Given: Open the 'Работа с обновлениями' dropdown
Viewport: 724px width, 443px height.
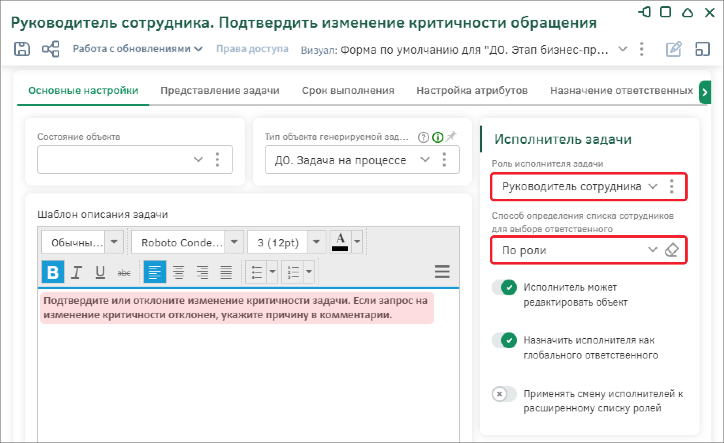Looking at the screenshot, I should point(138,49).
